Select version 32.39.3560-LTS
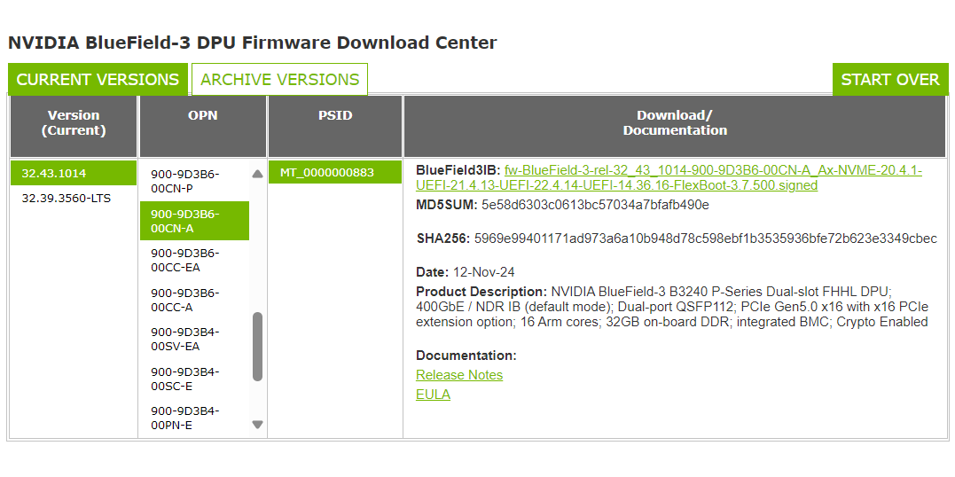The height and width of the screenshot is (477, 955). 74,198
